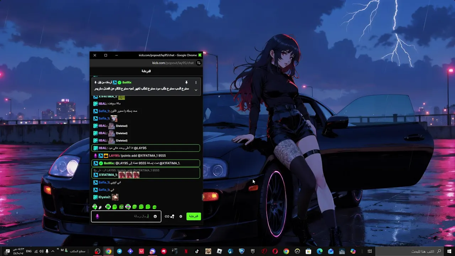Image resolution: width=455 pixels, height=256 pixels.
Task: Click X1FATIMA_1 username with three emotes
Action: coord(108,175)
